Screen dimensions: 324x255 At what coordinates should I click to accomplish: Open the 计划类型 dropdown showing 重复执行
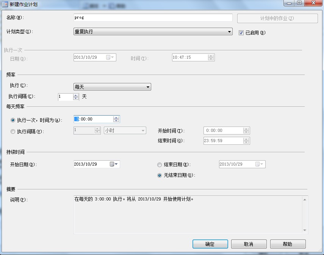153,31
